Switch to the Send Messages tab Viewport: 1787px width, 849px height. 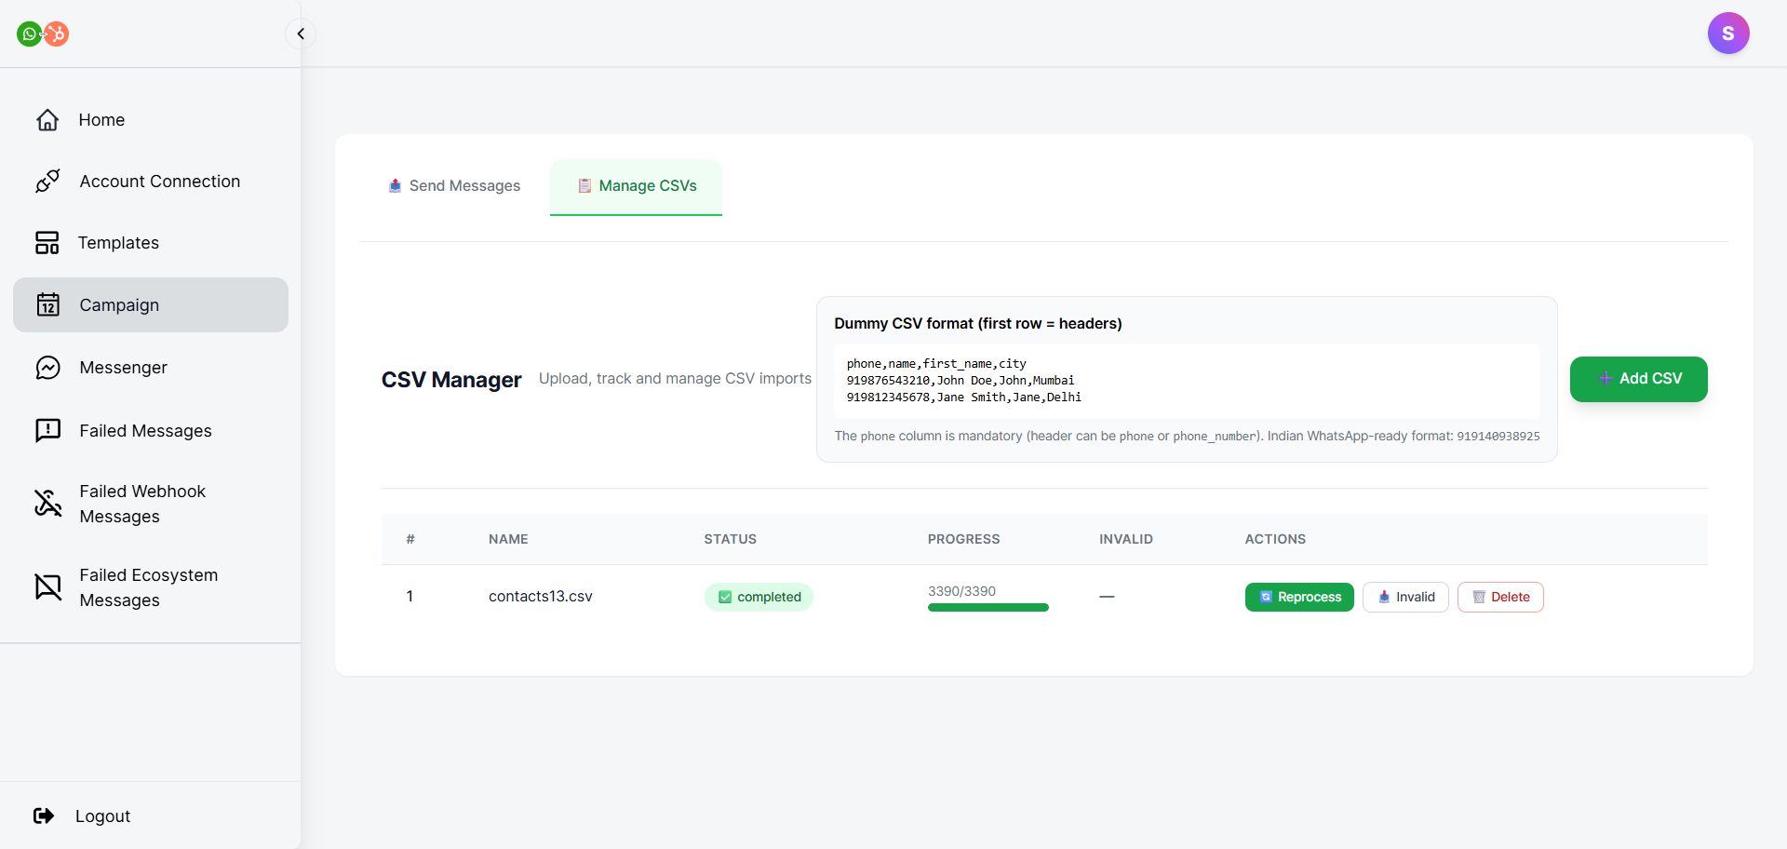click(454, 186)
